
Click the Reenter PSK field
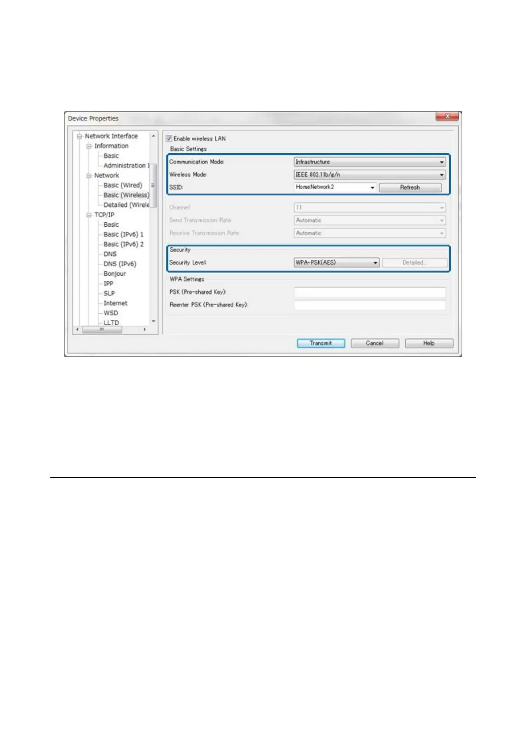click(370, 305)
